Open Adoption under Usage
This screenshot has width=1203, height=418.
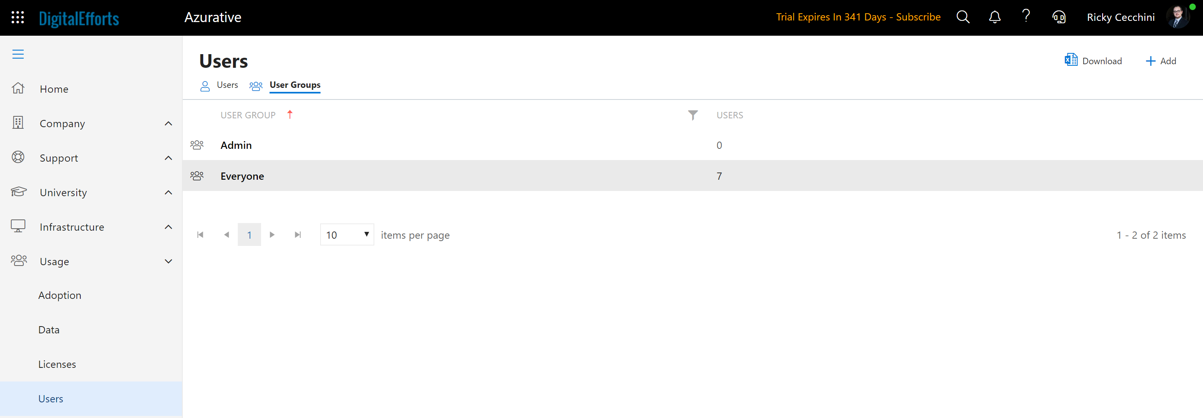pos(60,295)
